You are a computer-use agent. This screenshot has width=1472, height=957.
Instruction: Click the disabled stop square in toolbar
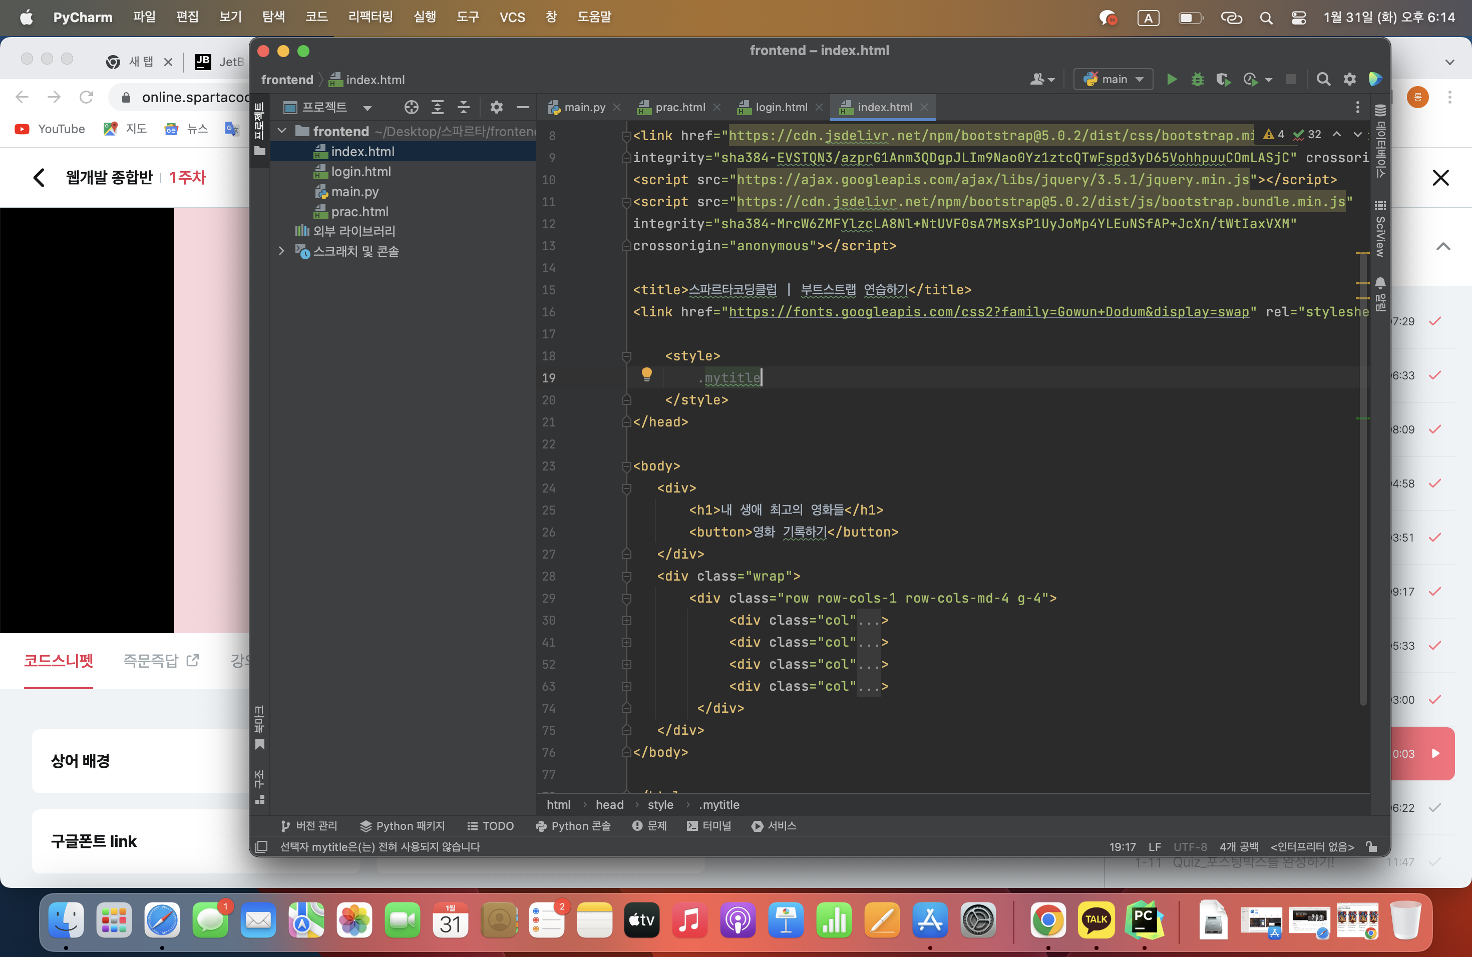click(x=1291, y=79)
